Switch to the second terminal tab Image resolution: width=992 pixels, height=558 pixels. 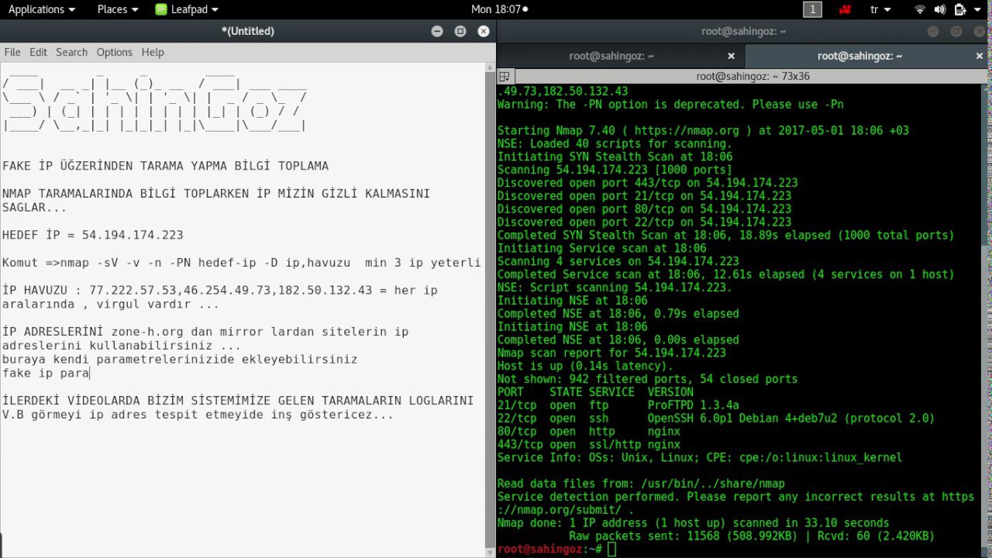point(859,56)
